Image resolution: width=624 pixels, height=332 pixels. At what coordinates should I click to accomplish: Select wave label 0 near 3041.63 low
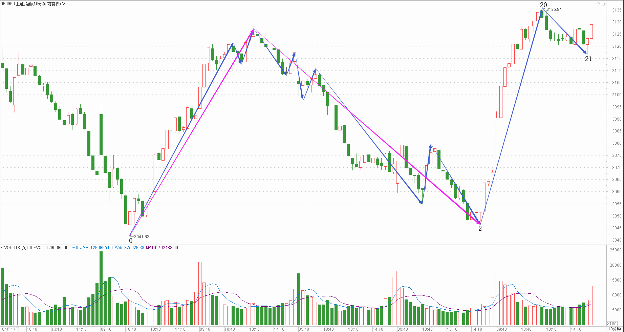131,241
